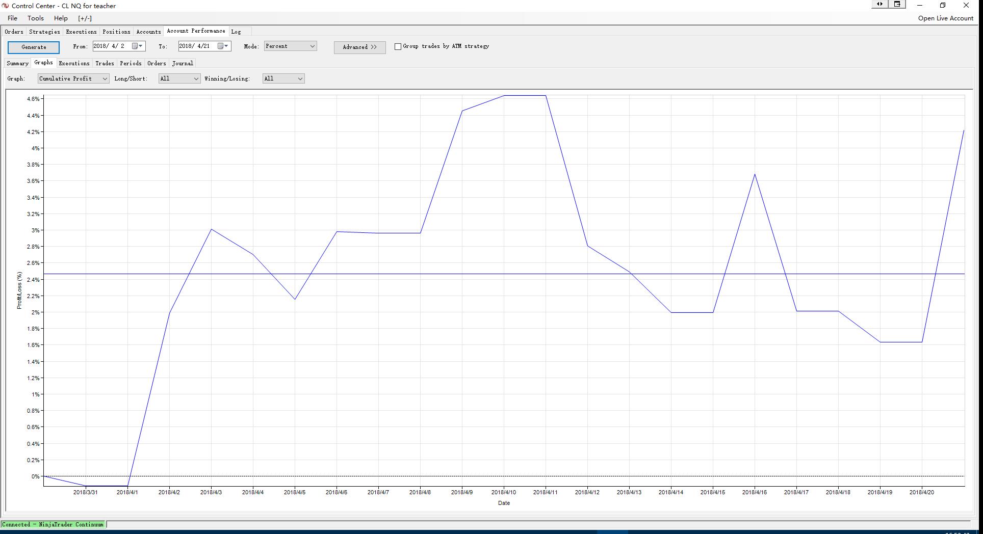
Task: Open the Long/Short filter dropdown
Action: click(179, 78)
